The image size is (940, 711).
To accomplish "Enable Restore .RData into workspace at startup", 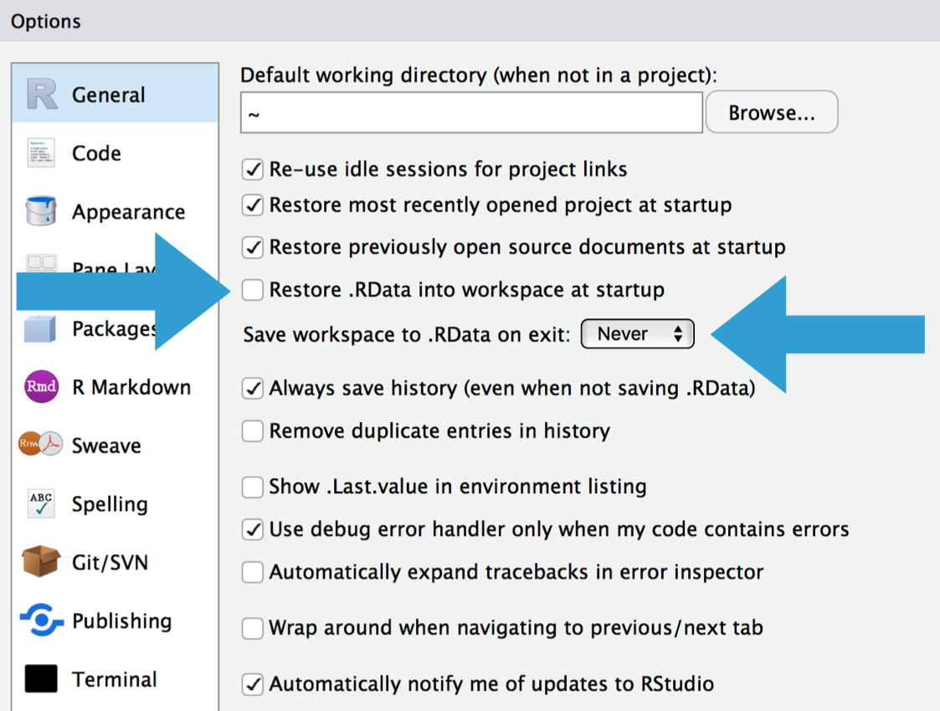I will pyautogui.click(x=253, y=290).
